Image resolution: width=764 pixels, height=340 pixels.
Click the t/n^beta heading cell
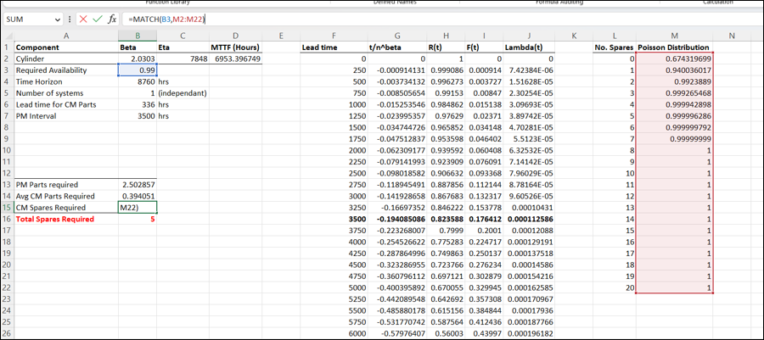[x=397, y=47]
